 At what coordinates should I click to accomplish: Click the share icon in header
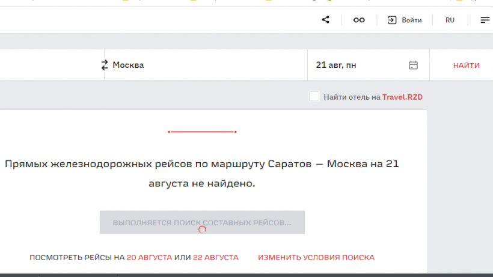point(325,20)
